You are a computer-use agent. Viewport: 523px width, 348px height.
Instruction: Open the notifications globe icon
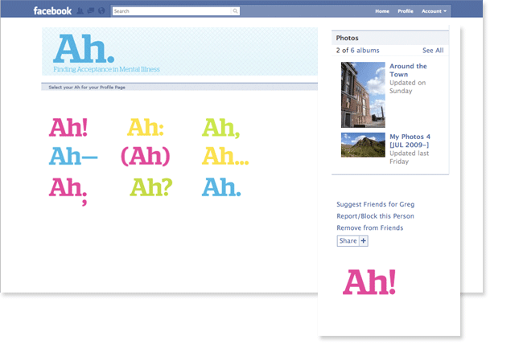click(x=101, y=11)
